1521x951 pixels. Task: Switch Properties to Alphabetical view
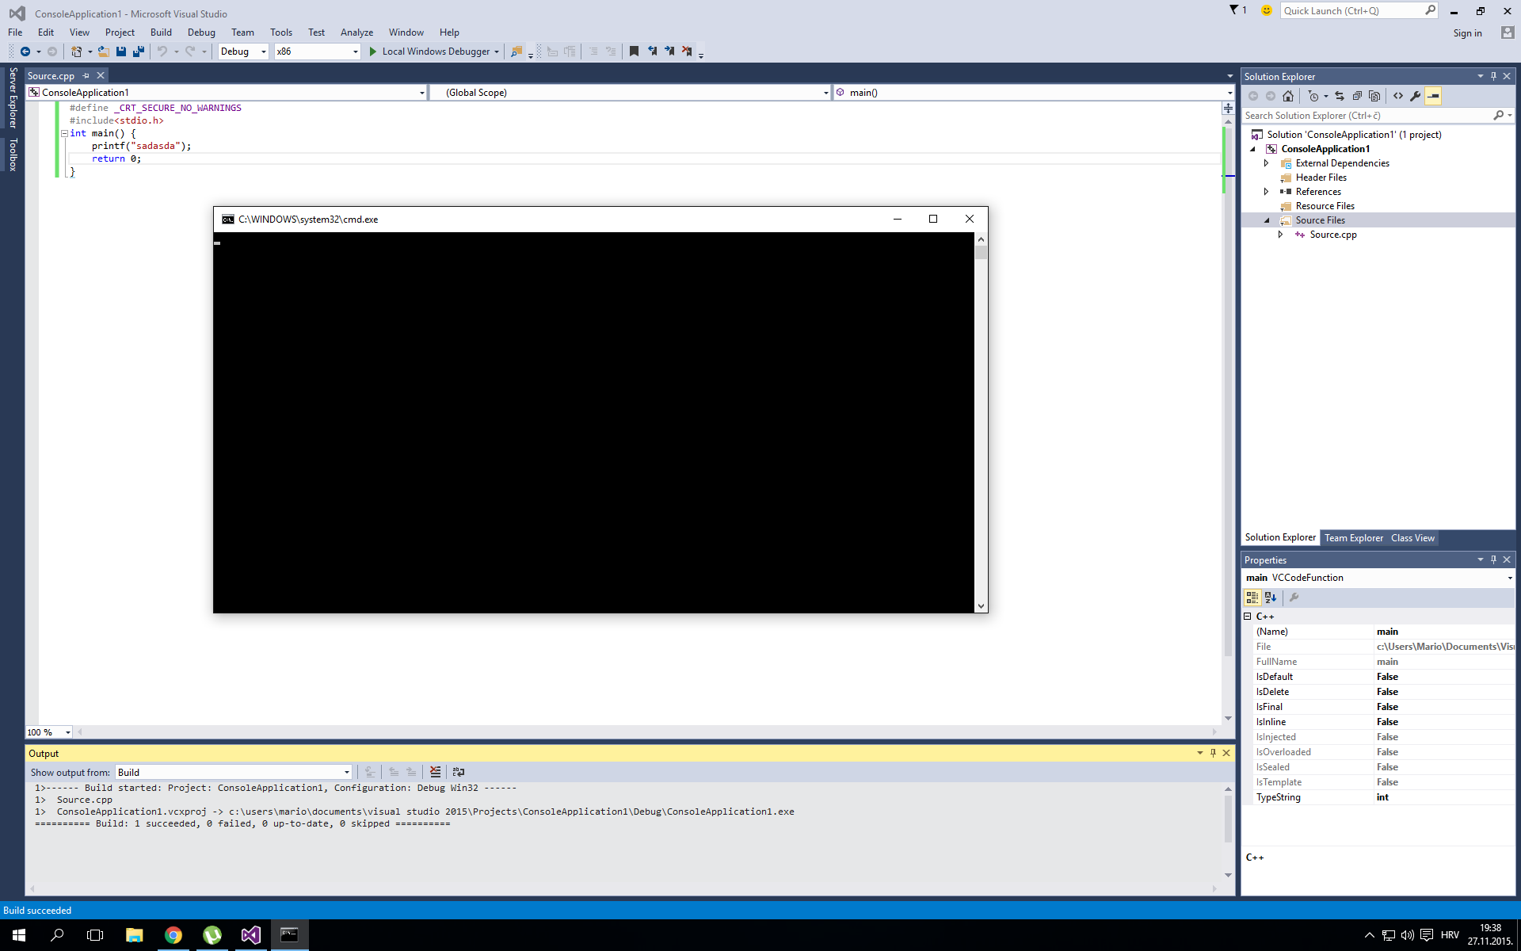(1271, 598)
